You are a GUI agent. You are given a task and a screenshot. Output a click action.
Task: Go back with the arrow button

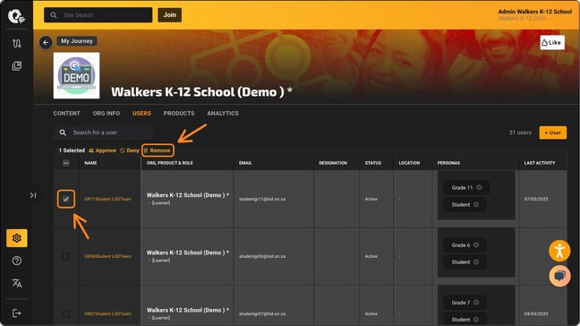(x=46, y=43)
